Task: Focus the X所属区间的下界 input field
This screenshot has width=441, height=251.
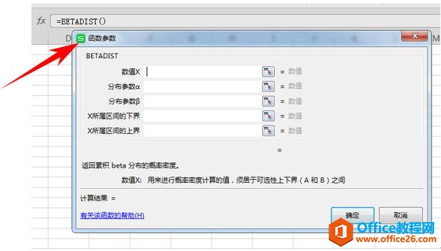Action: (x=202, y=116)
